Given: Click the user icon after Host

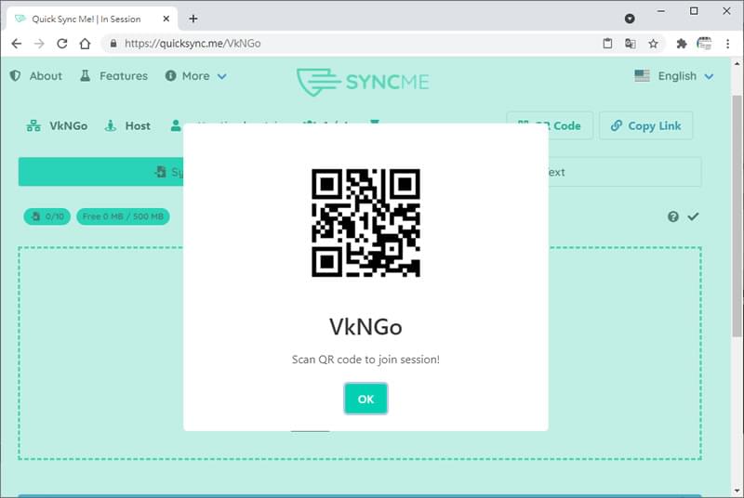Looking at the screenshot, I should (x=176, y=125).
